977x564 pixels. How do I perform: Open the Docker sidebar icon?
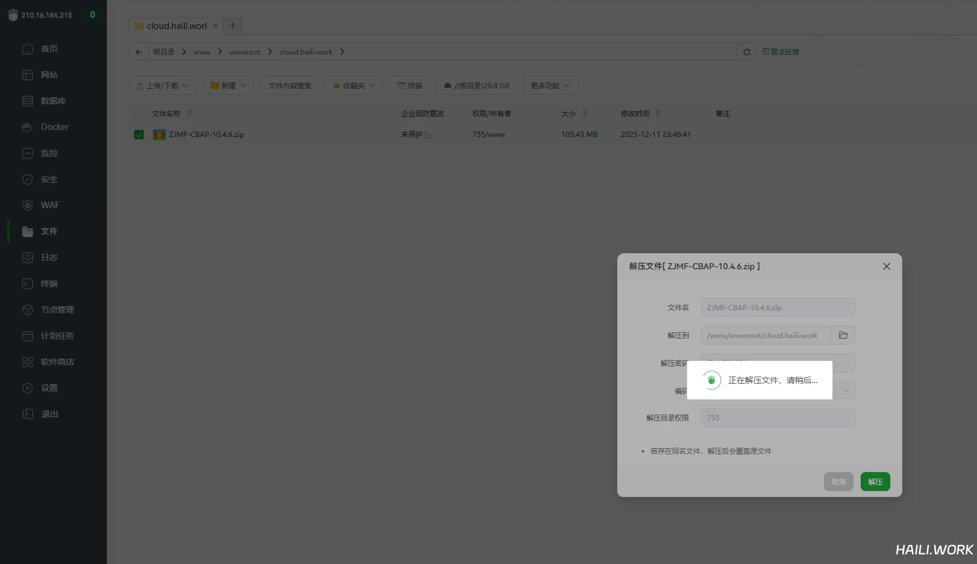point(27,127)
